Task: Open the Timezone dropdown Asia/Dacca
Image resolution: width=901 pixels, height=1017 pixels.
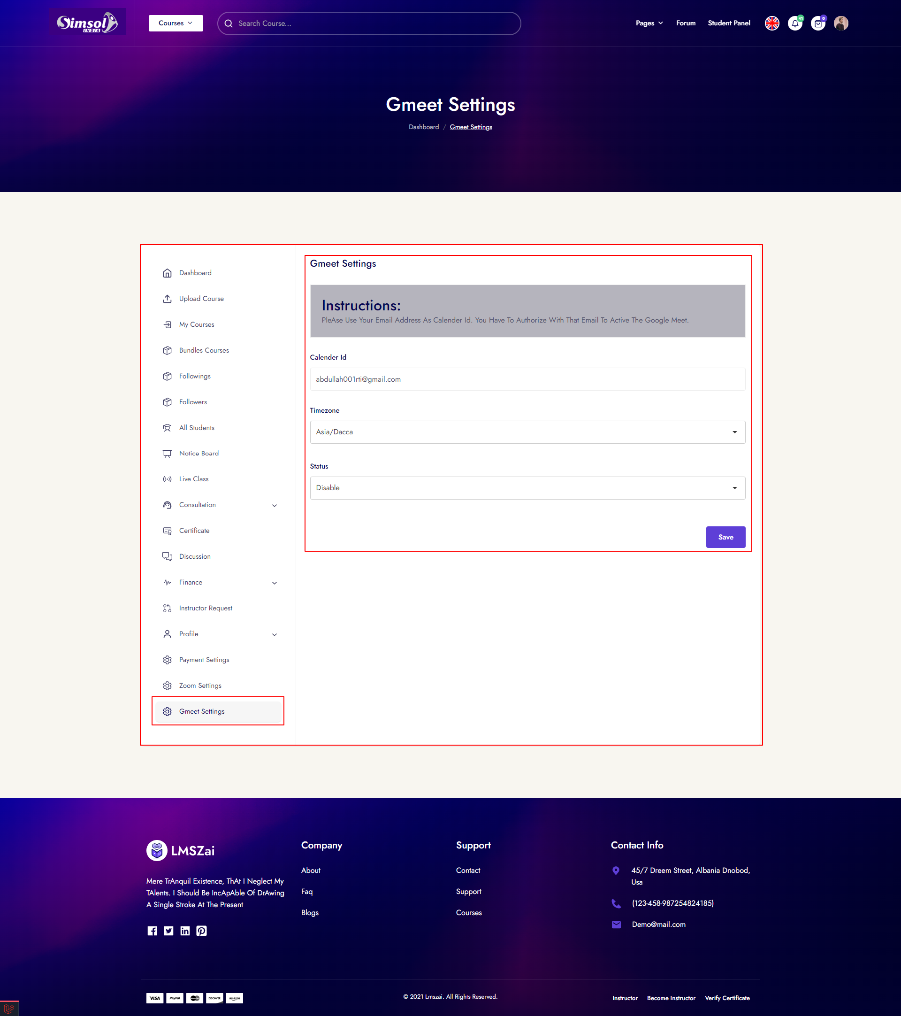Action: coord(527,432)
